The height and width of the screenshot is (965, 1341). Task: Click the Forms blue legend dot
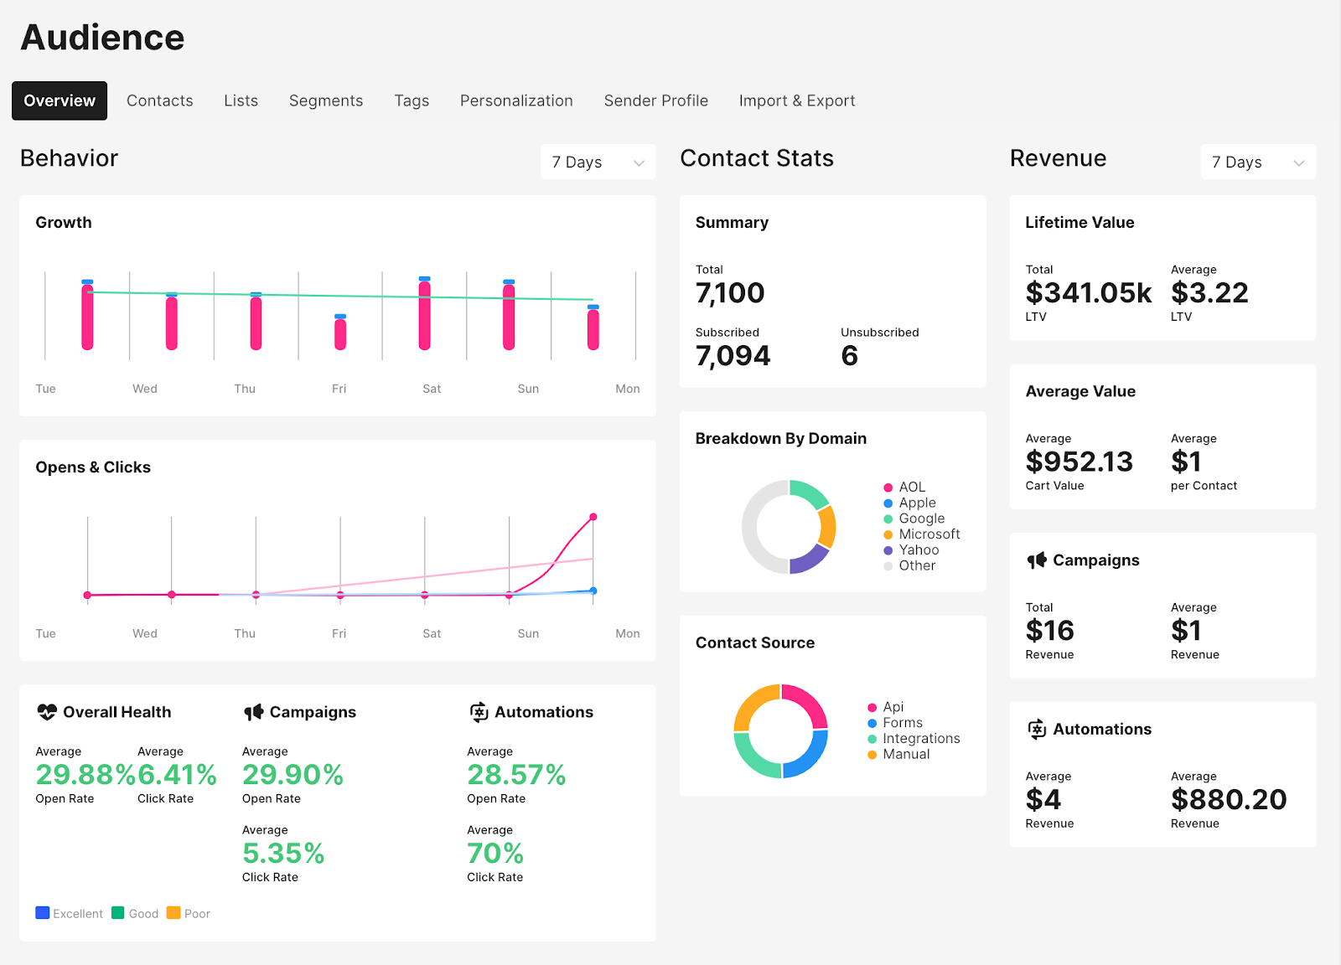pos(872,723)
